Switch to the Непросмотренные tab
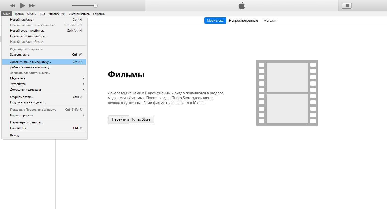Screen dimensions: 387x209 click(x=243, y=21)
